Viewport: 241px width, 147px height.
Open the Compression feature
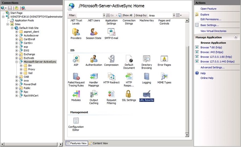[111, 60]
